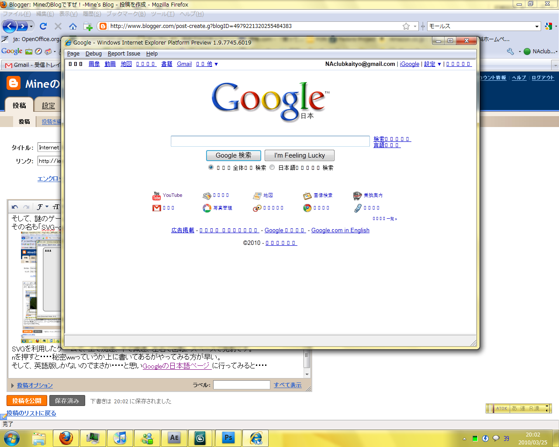
Task: Reload the page in Firefox
Action: coord(43,26)
